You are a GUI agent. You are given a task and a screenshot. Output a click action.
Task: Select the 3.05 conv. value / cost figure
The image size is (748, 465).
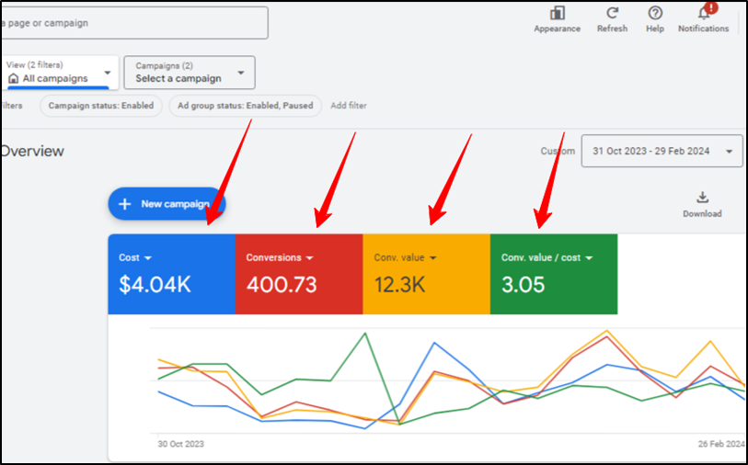click(x=523, y=285)
